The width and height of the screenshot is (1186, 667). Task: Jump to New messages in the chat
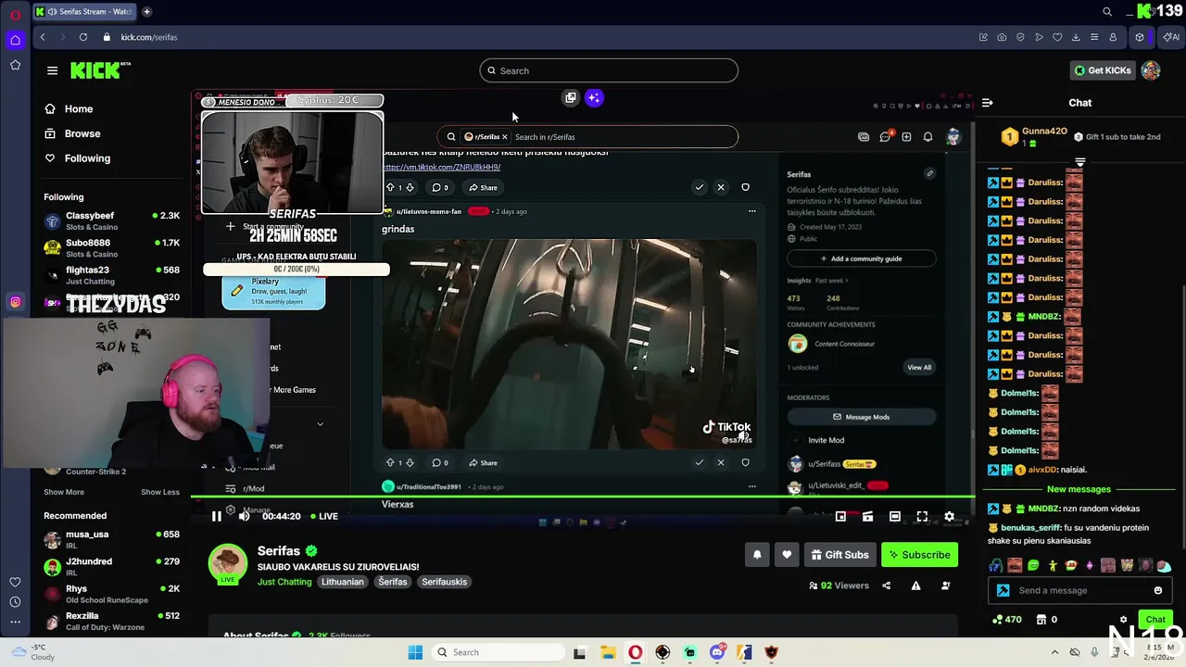click(x=1079, y=489)
